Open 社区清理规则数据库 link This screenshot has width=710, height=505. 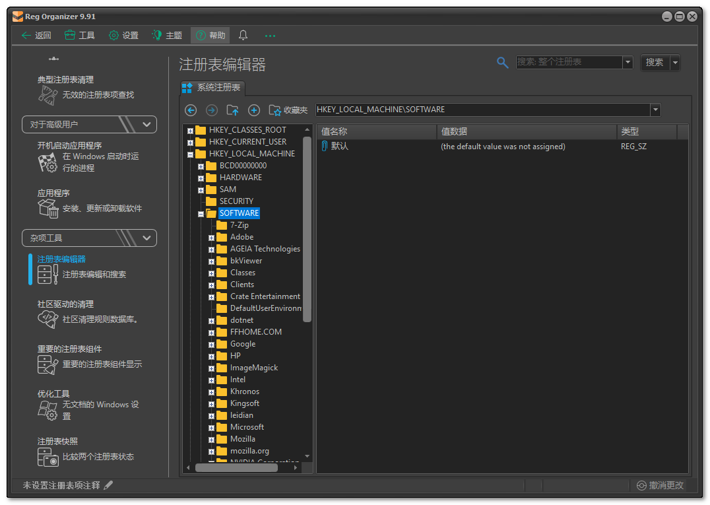pyautogui.click(x=100, y=320)
